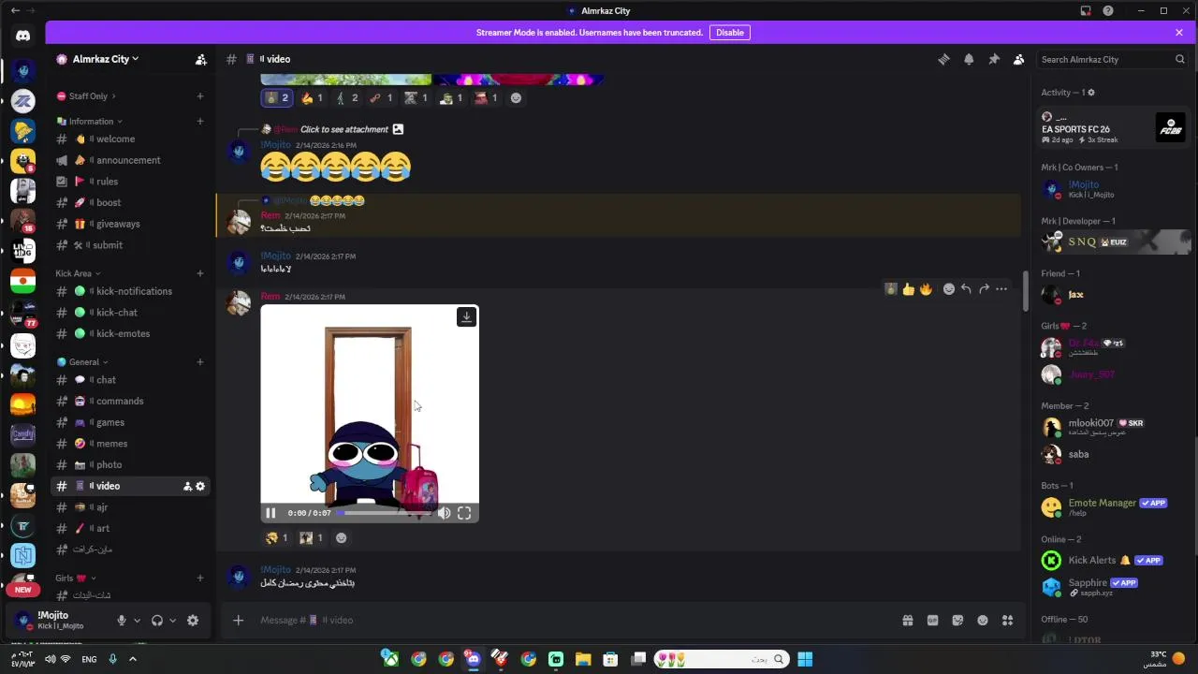
Task: Switch to the giveaways channel
Action: pos(130,224)
